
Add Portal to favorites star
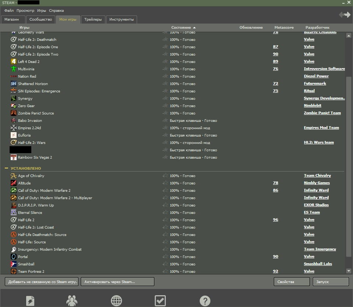pos(165,257)
